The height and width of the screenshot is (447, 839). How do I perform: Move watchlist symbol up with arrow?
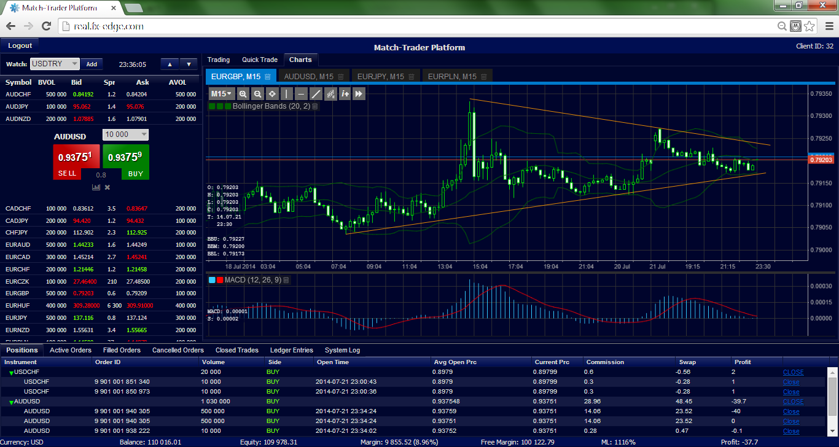coord(170,64)
